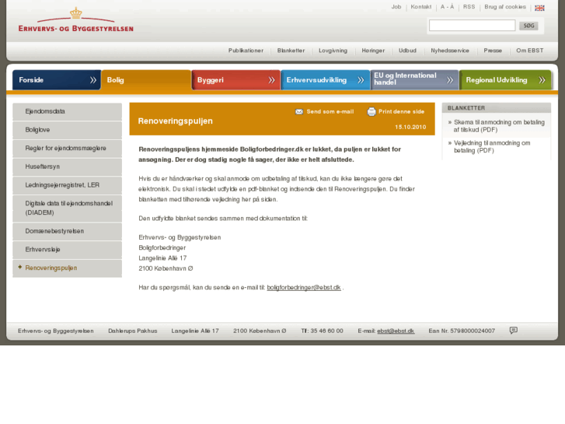Click the chevron arrows on Byggeri tab
The height and width of the screenshot is (424, 565).
point(272,80)
